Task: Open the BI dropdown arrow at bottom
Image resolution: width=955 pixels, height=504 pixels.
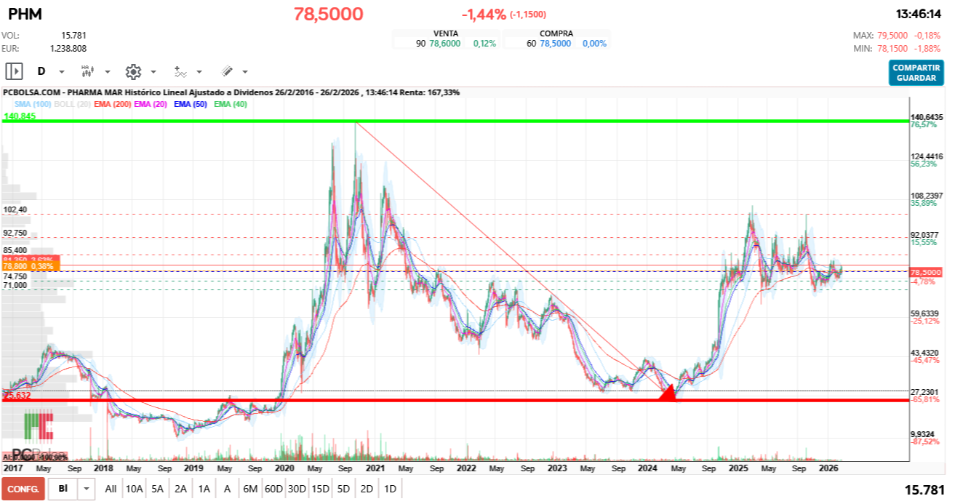Action: point(87,489)
